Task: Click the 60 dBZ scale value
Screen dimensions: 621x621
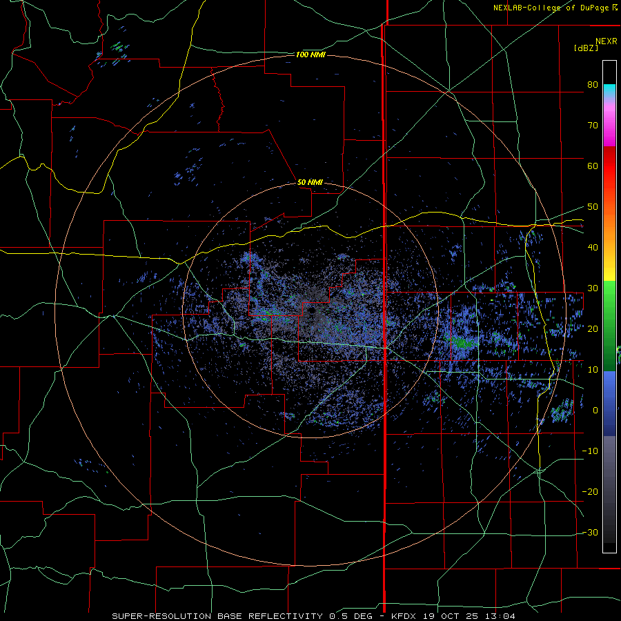Action: tap(593, 166)
